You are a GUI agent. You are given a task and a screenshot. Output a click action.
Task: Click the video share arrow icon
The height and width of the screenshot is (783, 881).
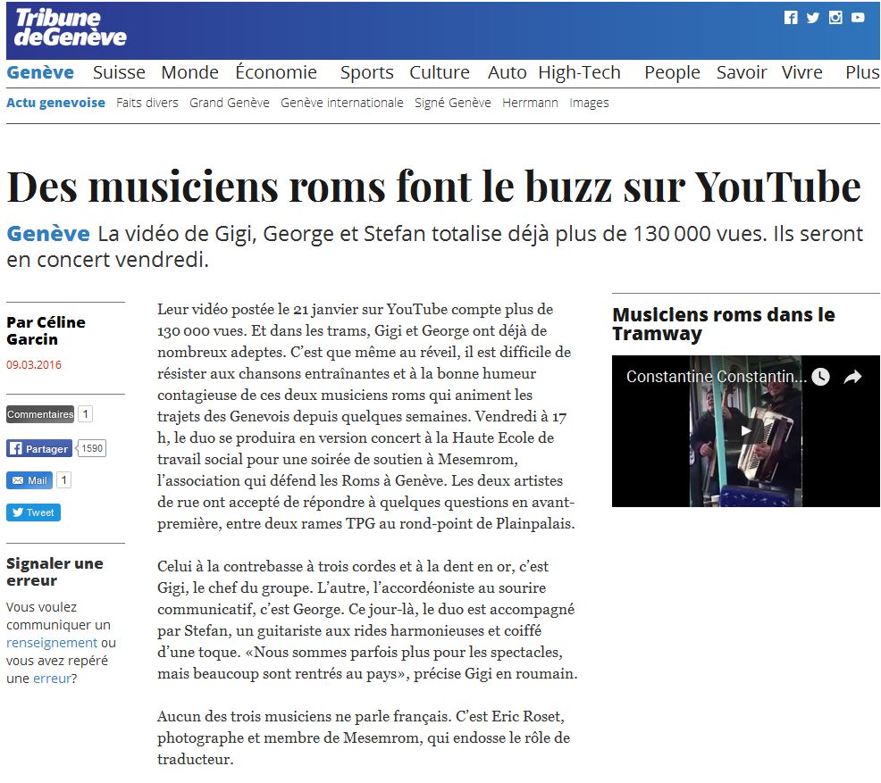[852, 377]
